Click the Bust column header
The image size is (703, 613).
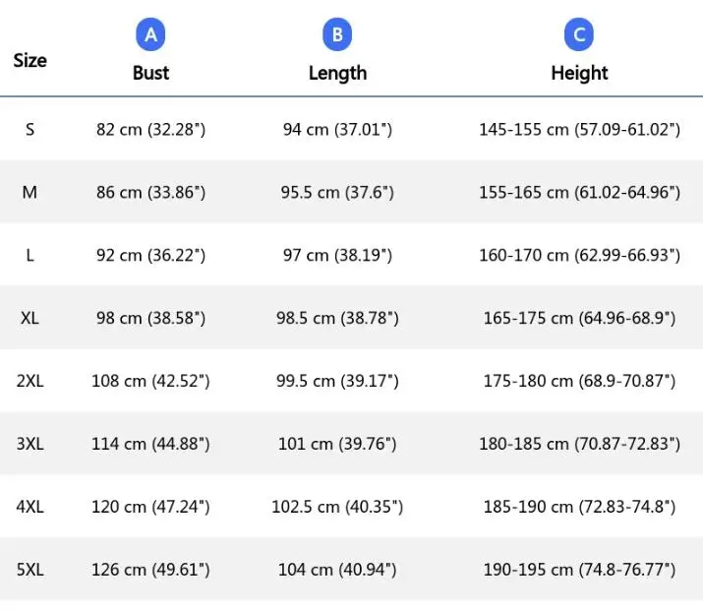coord(150,73)
